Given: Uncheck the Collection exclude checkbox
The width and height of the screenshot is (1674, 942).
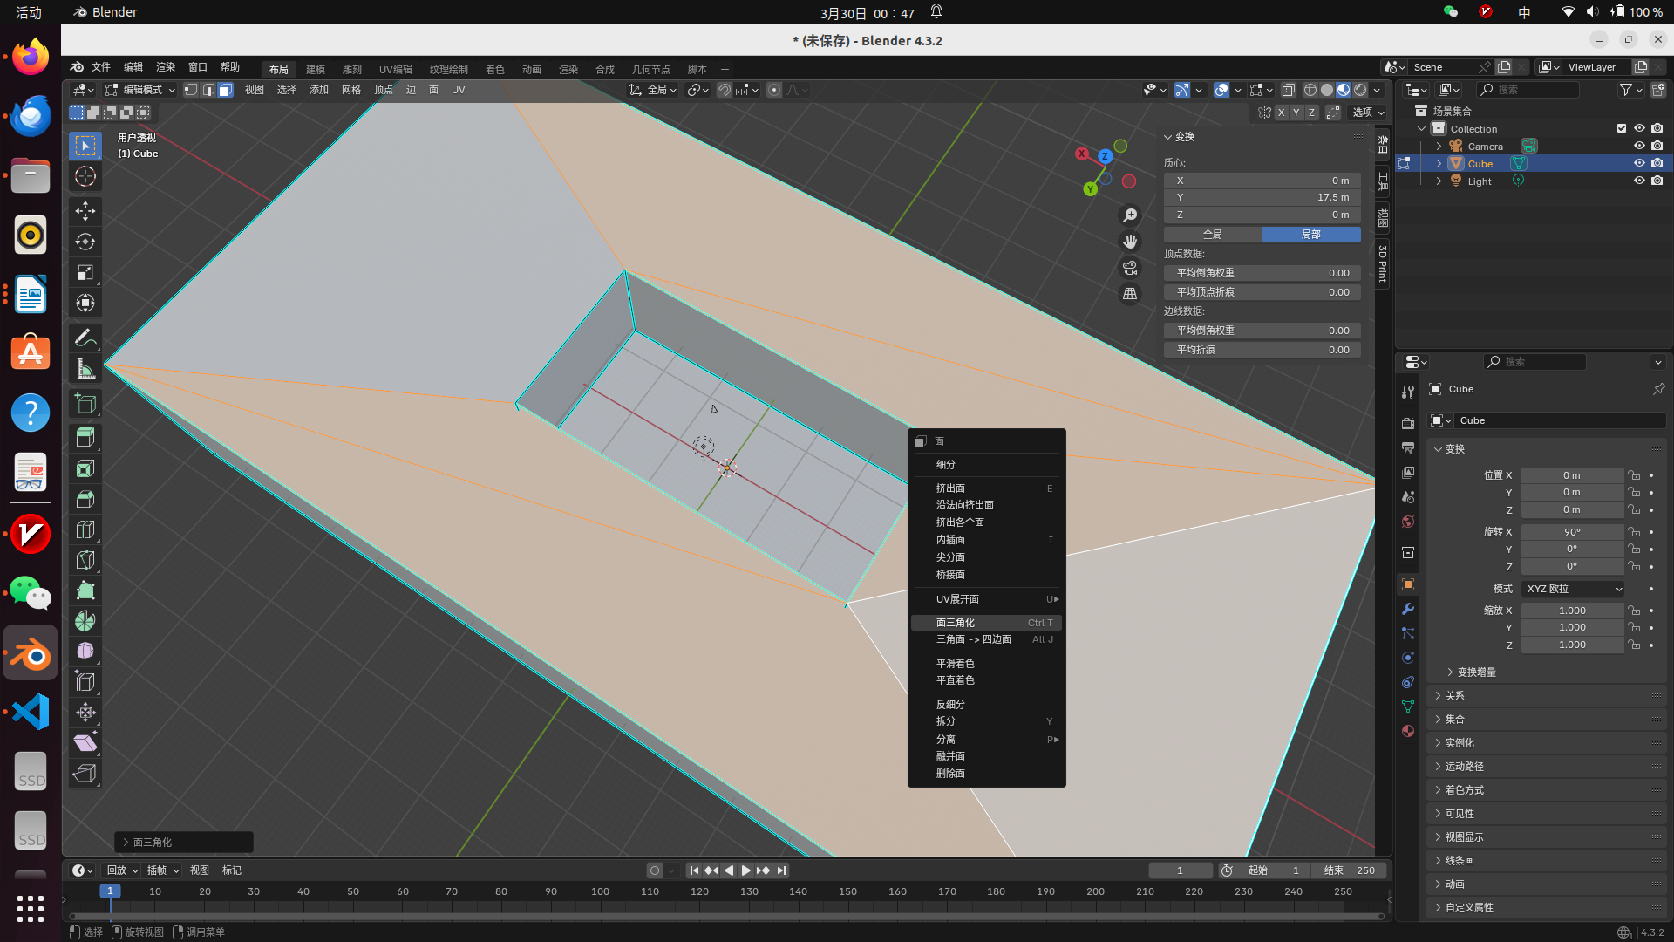Looking at the screenshot, I should [x=1622, y=128].
